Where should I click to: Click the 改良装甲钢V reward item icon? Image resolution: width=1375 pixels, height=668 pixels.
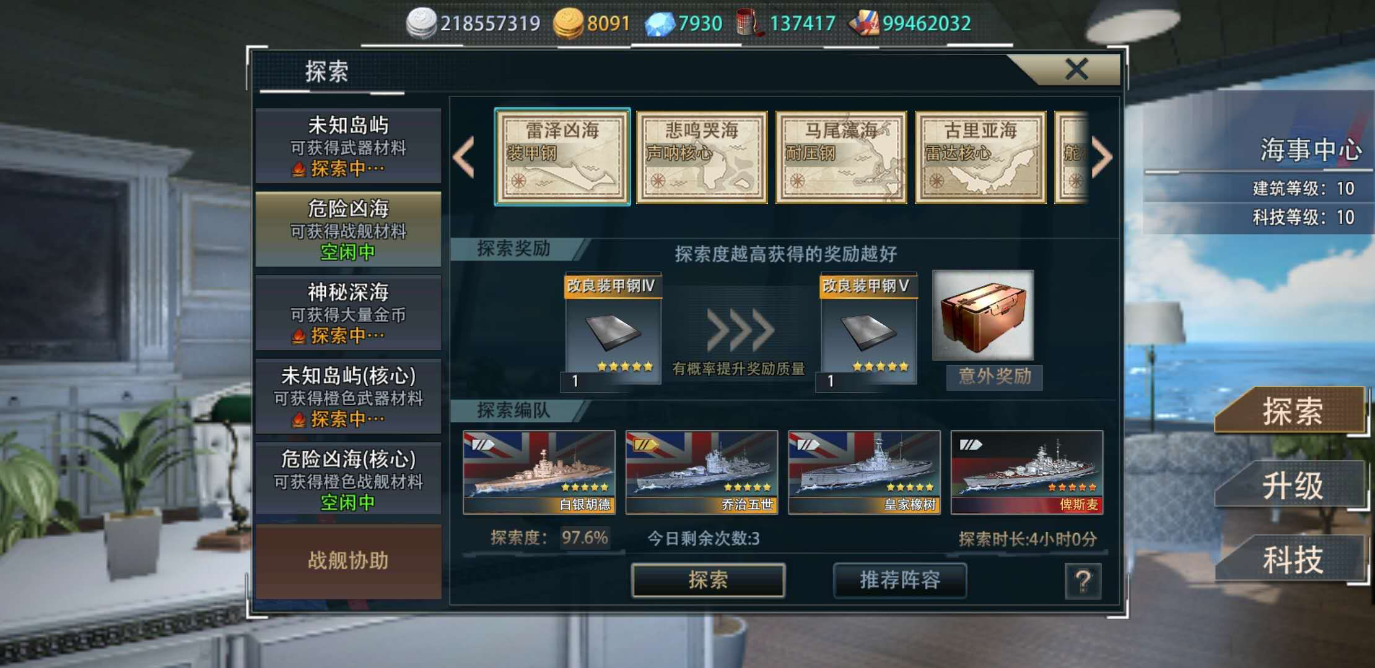pos(868,329)
